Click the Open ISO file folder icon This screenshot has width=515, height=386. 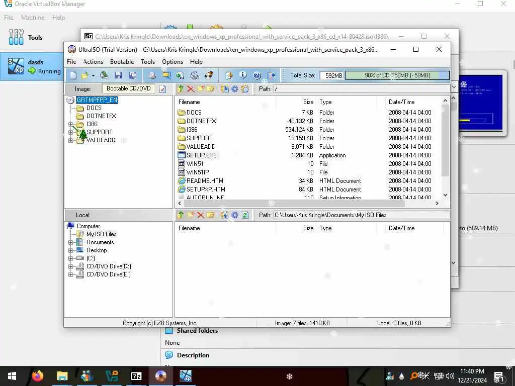coord(84,75)
